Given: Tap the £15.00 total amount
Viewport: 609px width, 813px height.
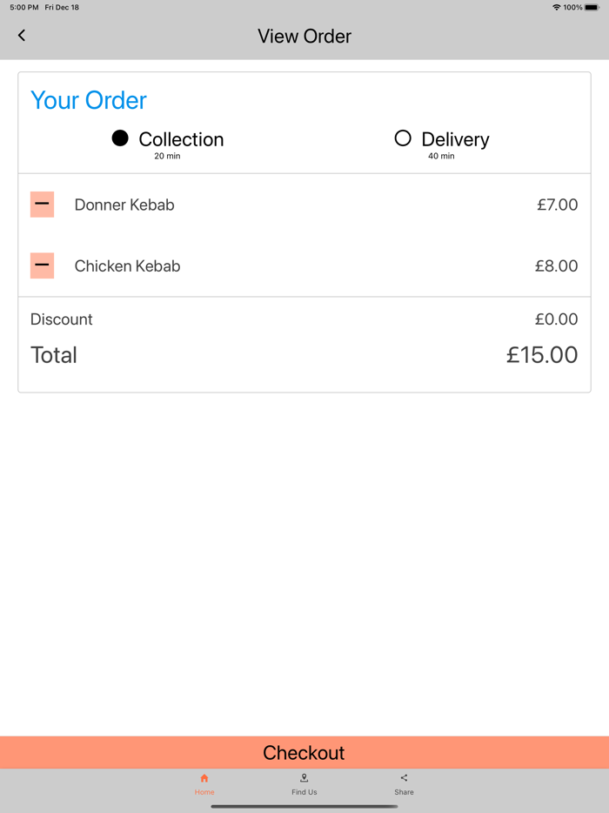Looking at the screenshot, I should click(542, 355).
